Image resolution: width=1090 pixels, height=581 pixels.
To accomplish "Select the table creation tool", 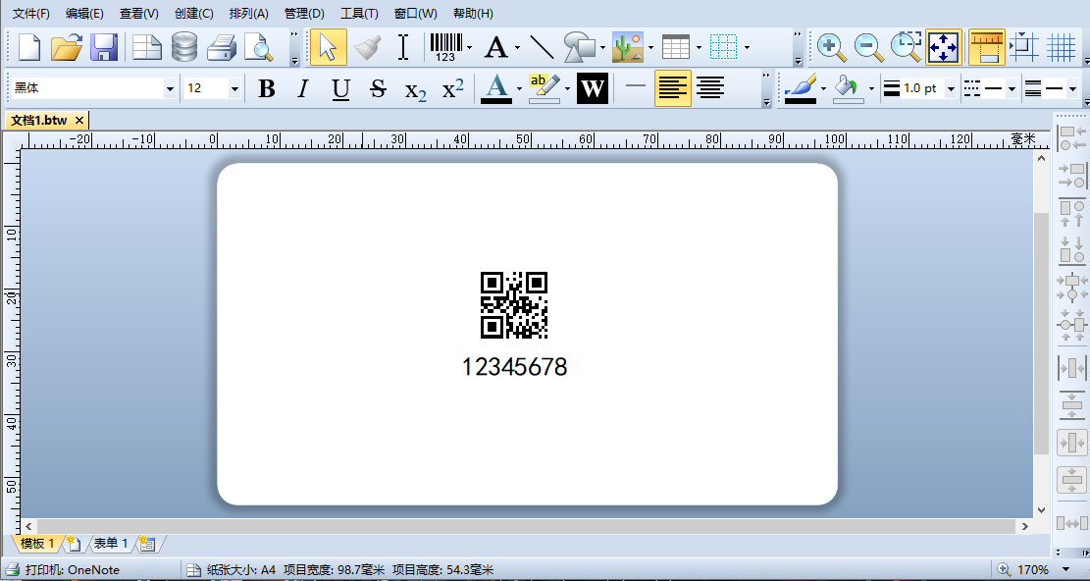I will coord(676,47).
